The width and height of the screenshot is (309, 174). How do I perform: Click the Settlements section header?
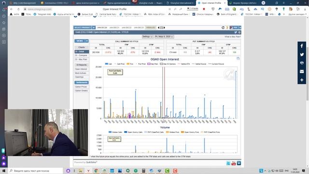click(x=82, y=83)
